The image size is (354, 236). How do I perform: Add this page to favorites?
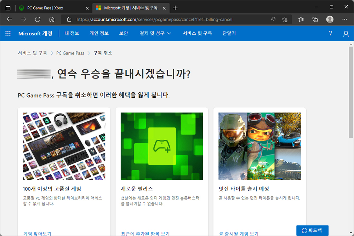[285, 19]
